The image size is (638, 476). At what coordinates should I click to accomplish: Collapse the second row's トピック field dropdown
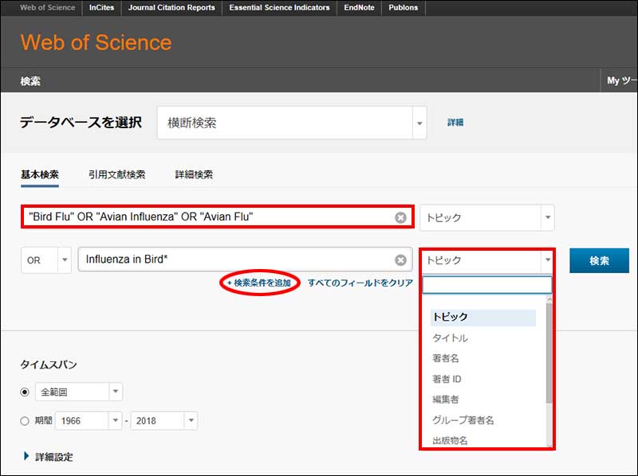(x=548, y=260)
